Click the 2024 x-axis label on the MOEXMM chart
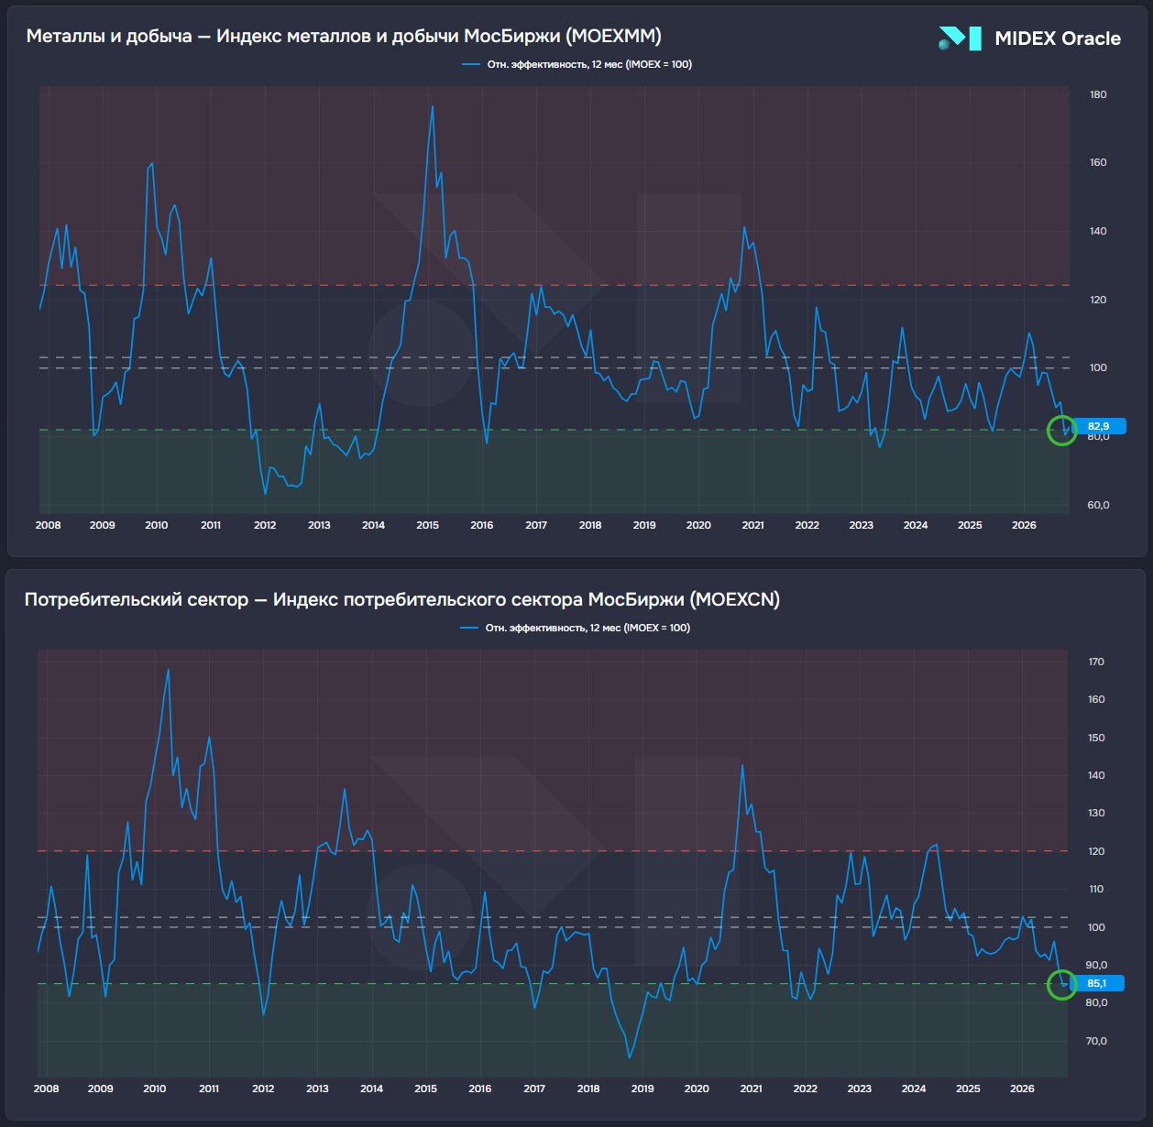Image resolution: width=1153 pixels, height=1127 pixels. pos(916,525)
